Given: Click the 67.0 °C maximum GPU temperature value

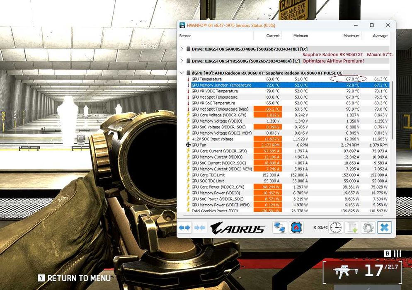Looking at the screenshot, I should [352, 79].
